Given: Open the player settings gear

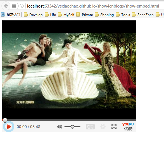Looking at the screenshot, I should 103,127.
